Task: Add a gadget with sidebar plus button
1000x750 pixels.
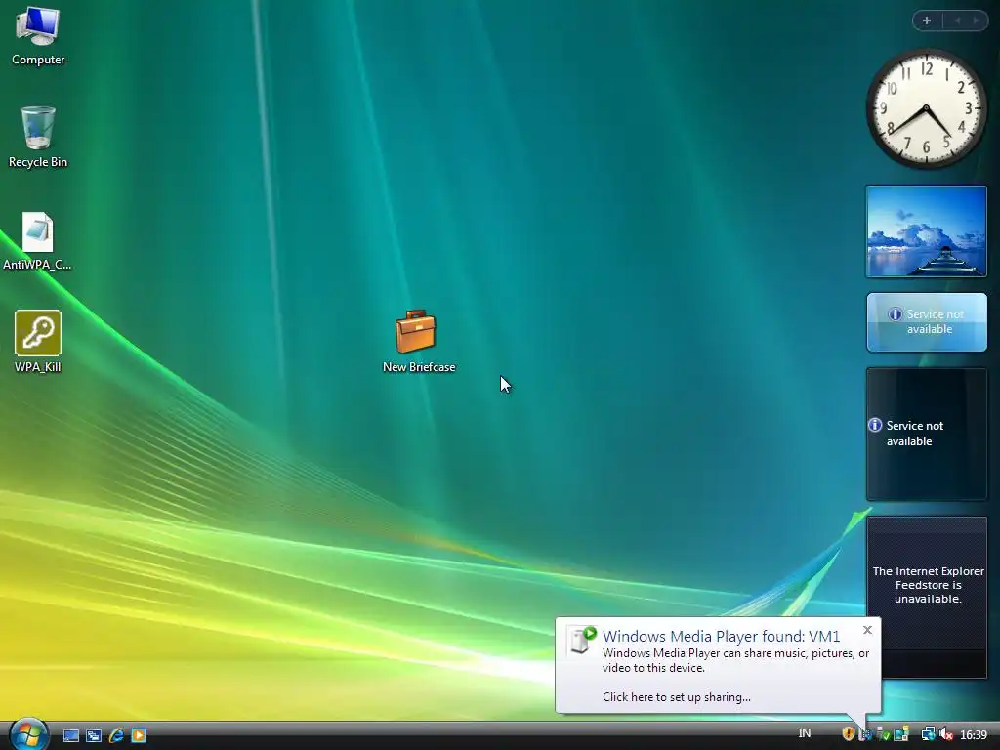Action: pos(927,21)
